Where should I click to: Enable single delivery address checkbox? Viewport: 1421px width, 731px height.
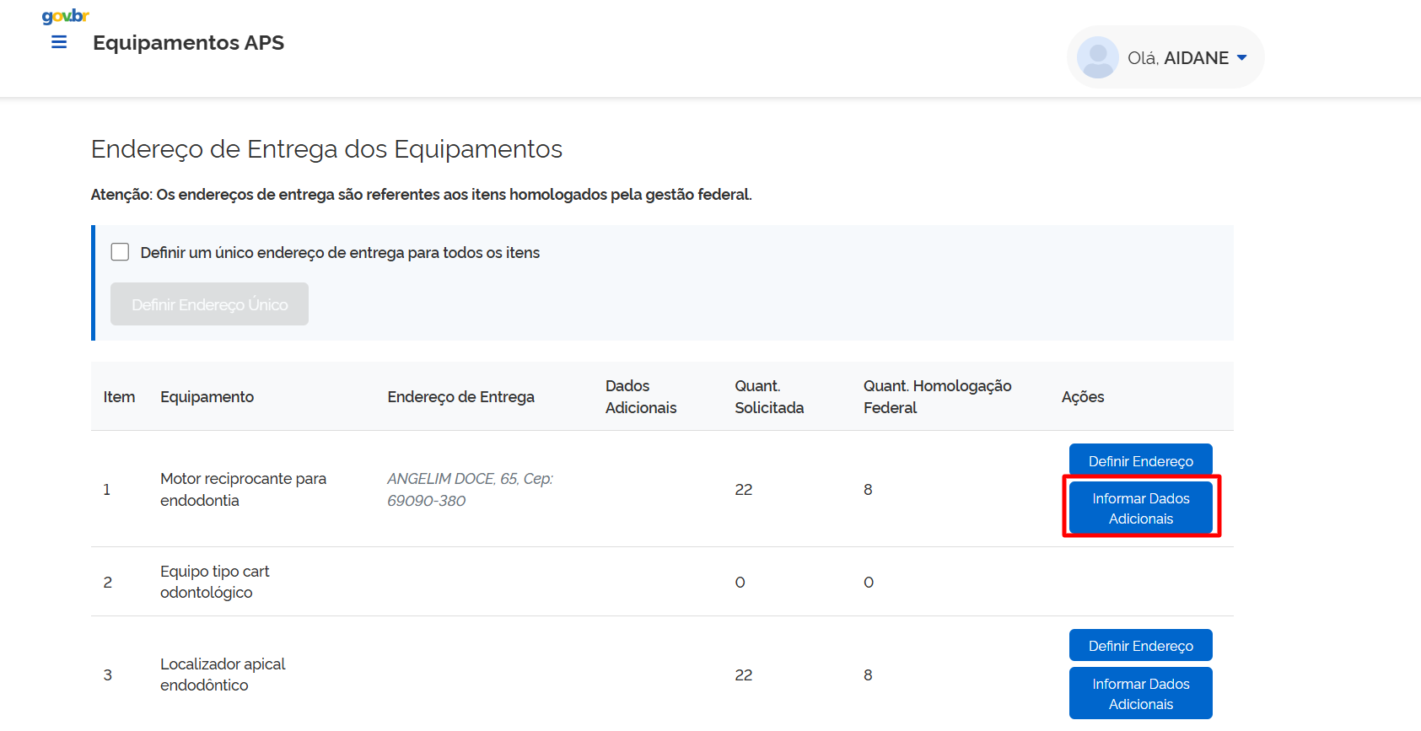point(121,252)
